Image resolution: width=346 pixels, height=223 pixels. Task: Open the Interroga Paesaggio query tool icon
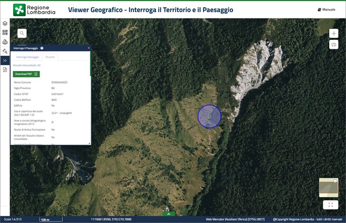click(5, 52)
